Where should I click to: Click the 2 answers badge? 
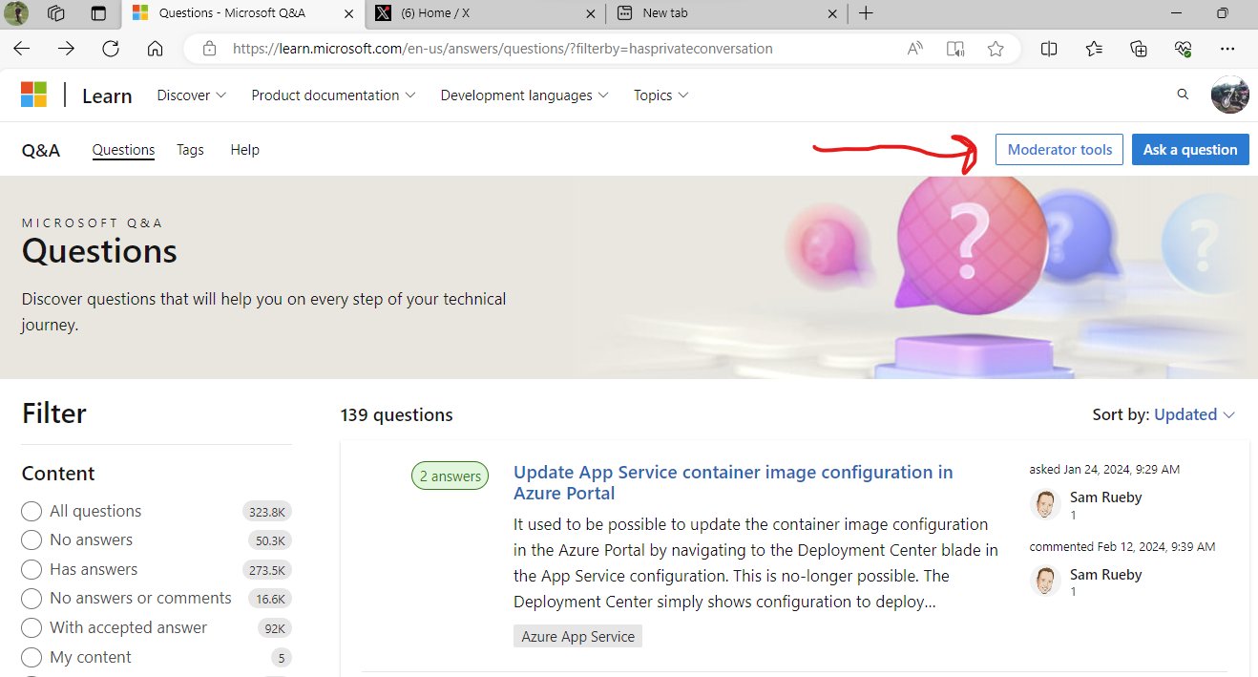[x=450, y=476]
